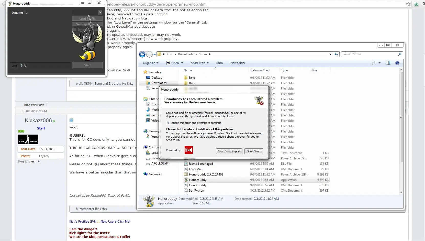The image size is (425, 241).
Task: Click Burn in the Explorer toolbar
Action: (219, 63)
